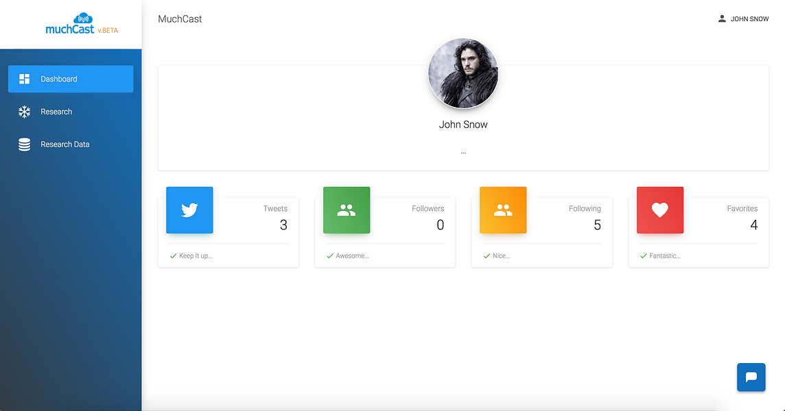The width and height of the screenshot is (785, 411).
Task: Click the checkmark beside Fantastic
Action: [x=644, y=256]
